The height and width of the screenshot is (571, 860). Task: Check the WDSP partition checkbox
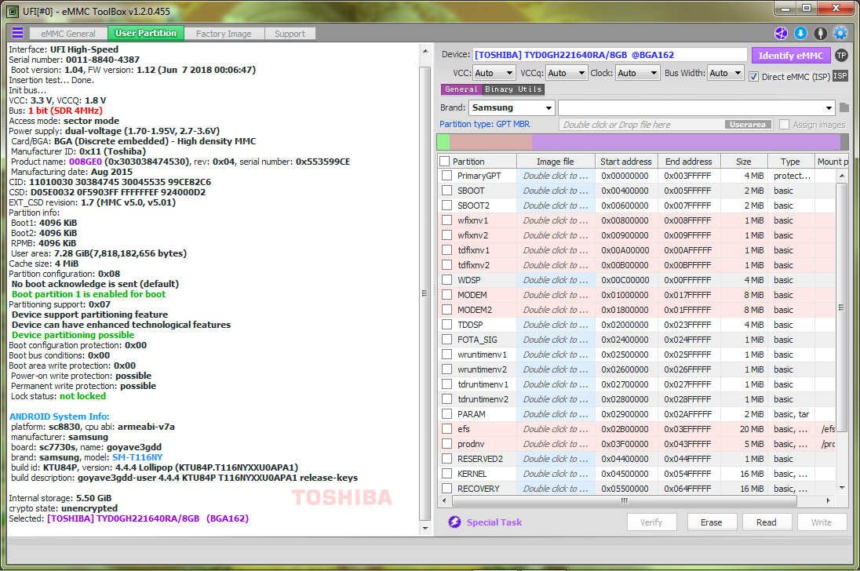tap(447, 279)
